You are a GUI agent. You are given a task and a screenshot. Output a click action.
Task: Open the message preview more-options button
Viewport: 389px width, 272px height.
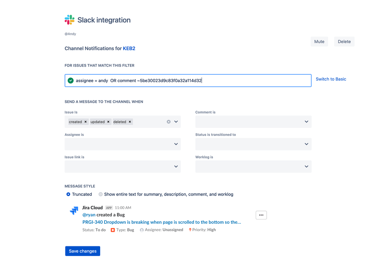click(x=261, y=215)
